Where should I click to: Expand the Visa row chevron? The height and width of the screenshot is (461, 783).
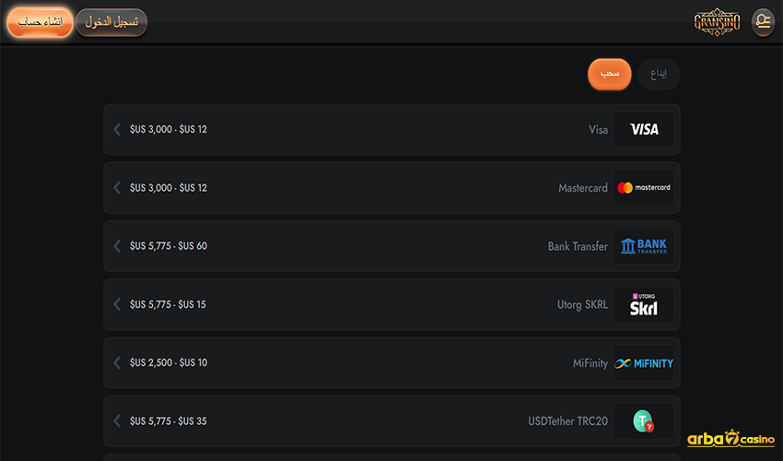117,130
